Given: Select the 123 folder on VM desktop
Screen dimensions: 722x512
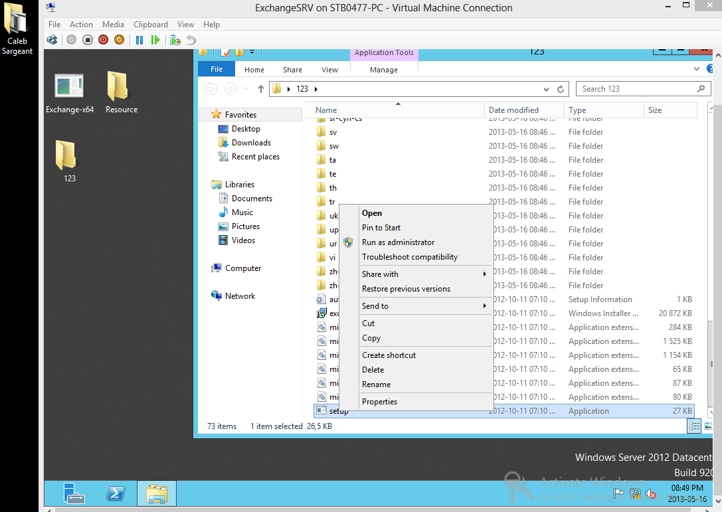Looking at the screenshot, I should coord(67,161).
